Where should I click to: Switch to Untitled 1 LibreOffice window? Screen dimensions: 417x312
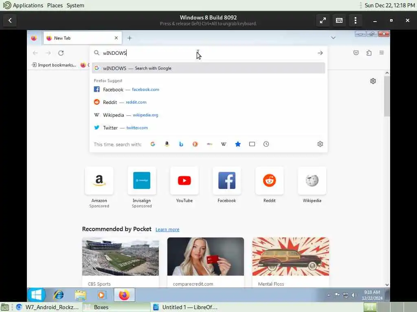[x=186, y=307]
